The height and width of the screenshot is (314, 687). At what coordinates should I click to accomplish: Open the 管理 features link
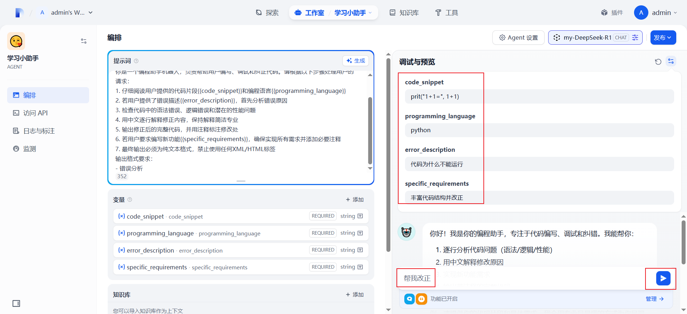pos(654,299)
